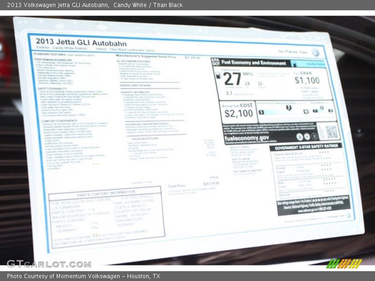Click the fuel economy rating marker '7'
The height and width of the screenshot is (281, 375).
click(x=289, y=108)
